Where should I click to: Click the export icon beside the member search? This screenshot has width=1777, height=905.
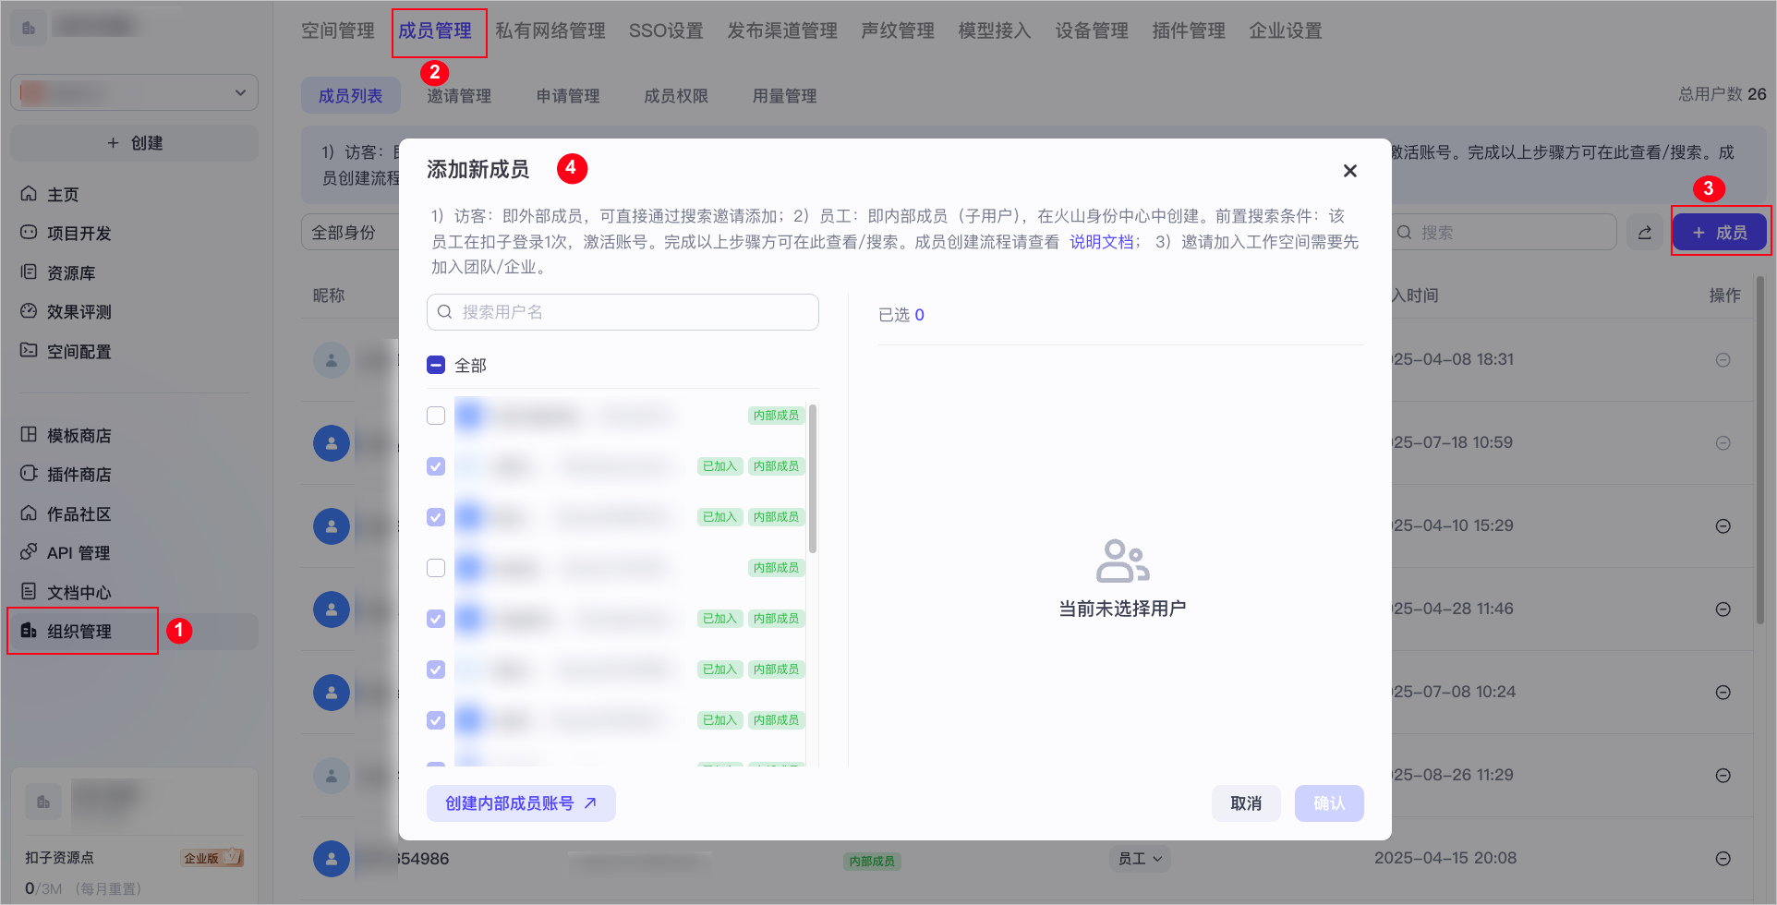pos(1645,233)
